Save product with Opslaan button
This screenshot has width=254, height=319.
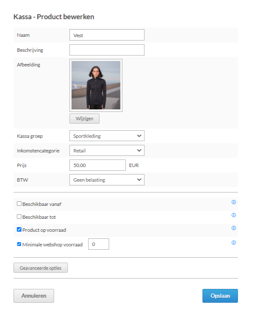(x=220, y=296)
